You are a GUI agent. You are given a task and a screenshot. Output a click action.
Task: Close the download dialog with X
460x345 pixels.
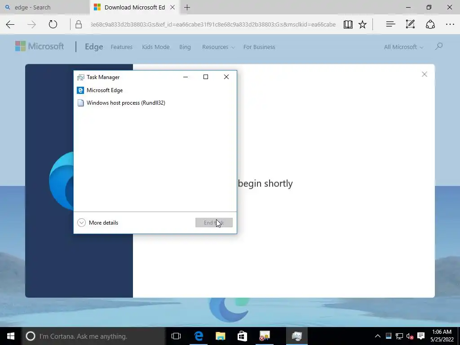[x=424, y=74]
